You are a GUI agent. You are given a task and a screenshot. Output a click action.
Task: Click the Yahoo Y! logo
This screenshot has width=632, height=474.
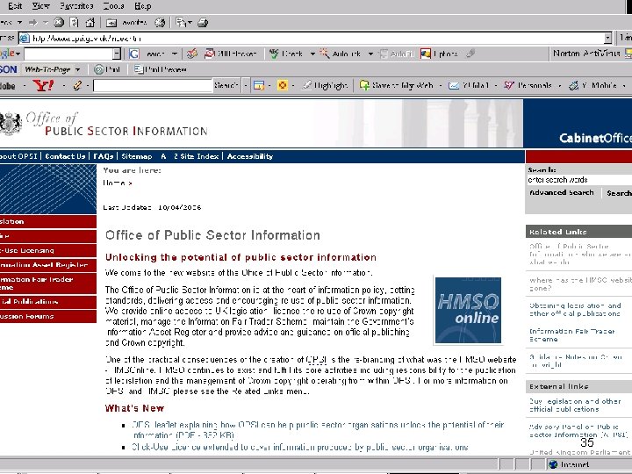tap(43, 85)
